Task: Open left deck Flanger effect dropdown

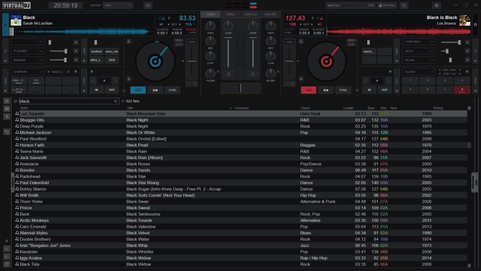Action: [x=27, y=51]
